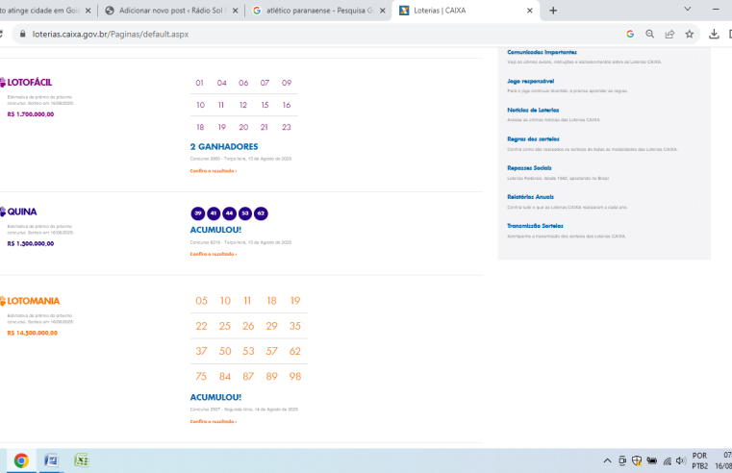The width and height of the screenshot is (732, 473).
Task: Switch to atlético paranaense Google search tab
Action: (x=319, y=11)
